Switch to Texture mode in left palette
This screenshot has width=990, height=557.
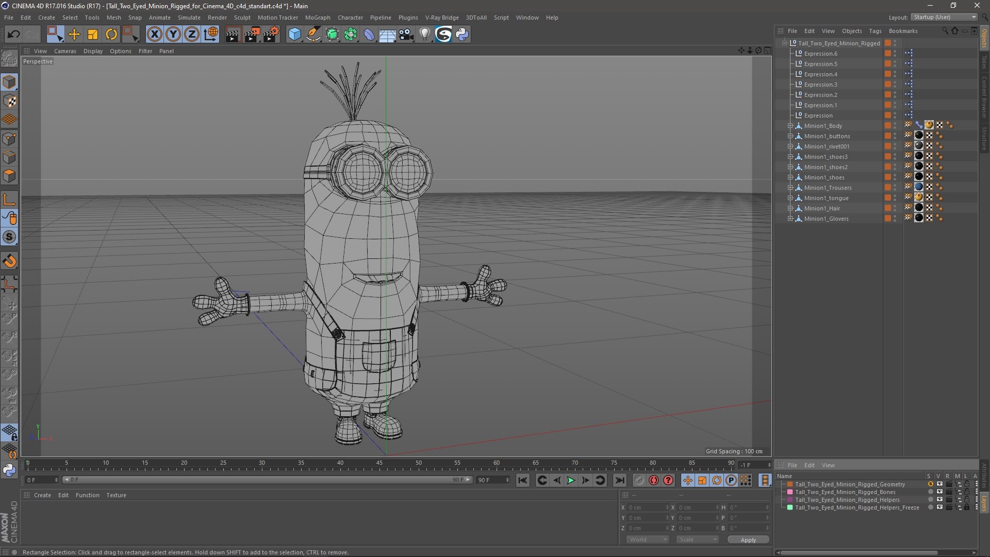coord(9,101)
